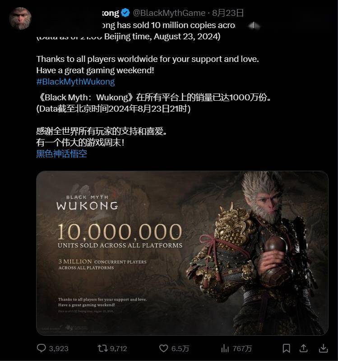
Task: Click the share upload icon
Action: coord(304,348)
